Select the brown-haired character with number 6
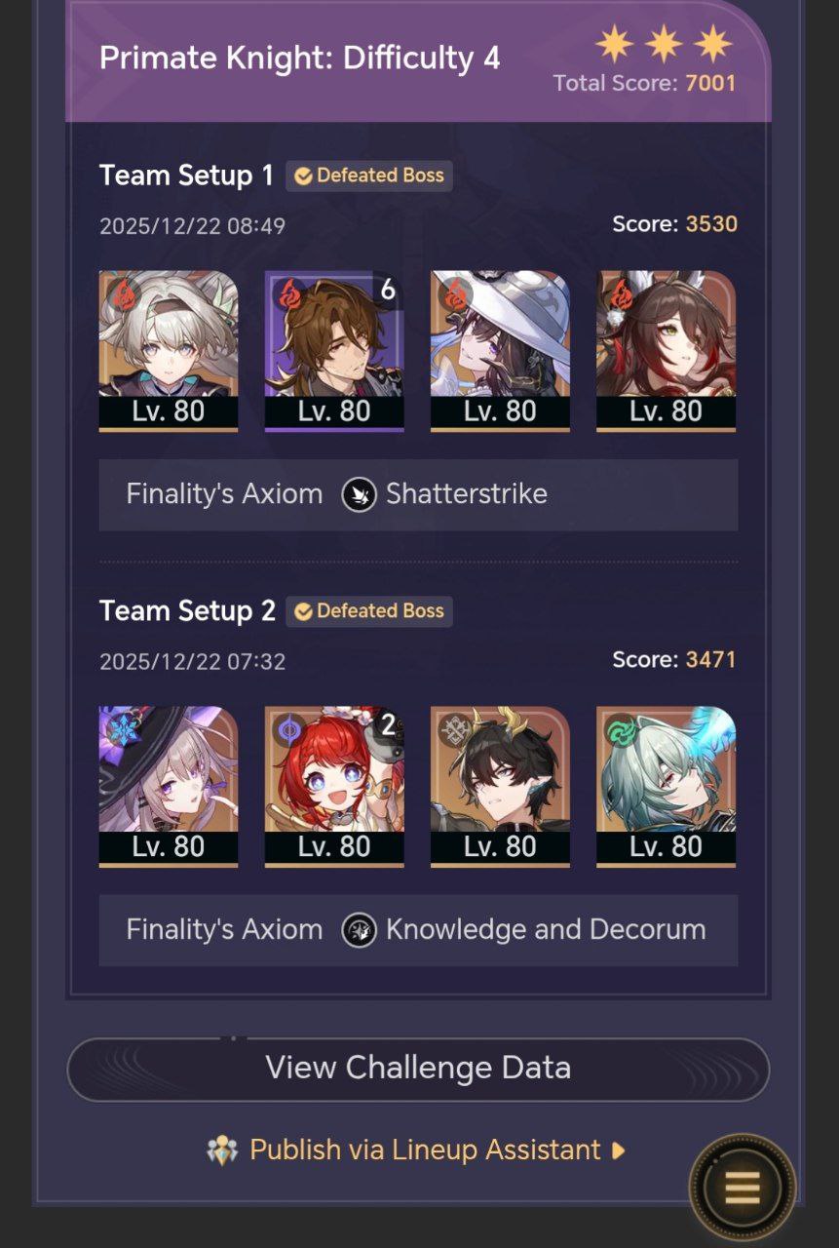Screen dimensions: 839x1248 (x=334, y=351)
